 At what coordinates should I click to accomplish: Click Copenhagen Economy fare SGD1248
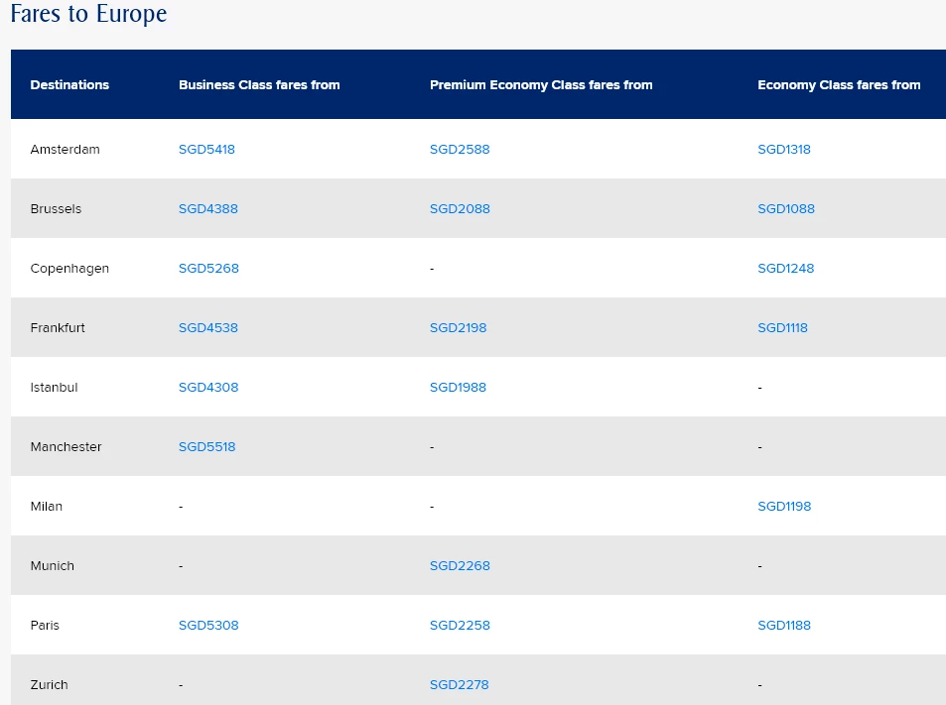point(785,268)
